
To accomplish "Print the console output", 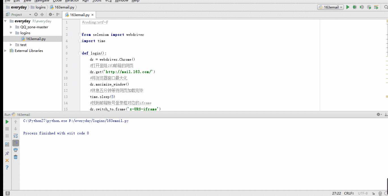I will click(x=16, y=150).
